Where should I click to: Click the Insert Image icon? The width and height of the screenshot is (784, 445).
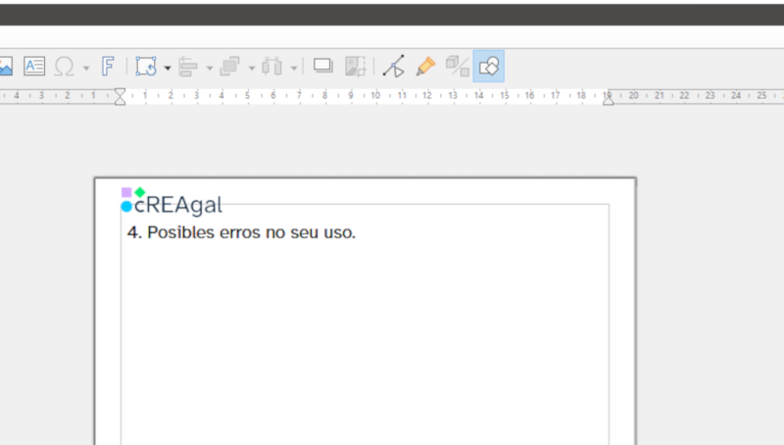[5, 67]
